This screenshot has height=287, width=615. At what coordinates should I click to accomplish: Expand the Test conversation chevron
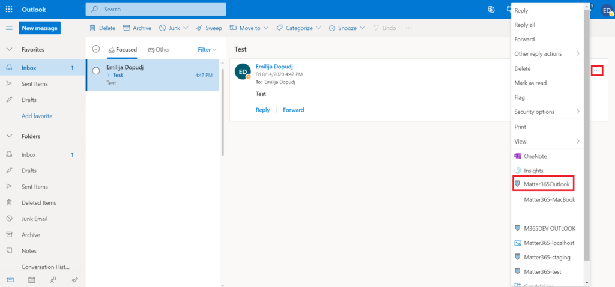point(108,75)
